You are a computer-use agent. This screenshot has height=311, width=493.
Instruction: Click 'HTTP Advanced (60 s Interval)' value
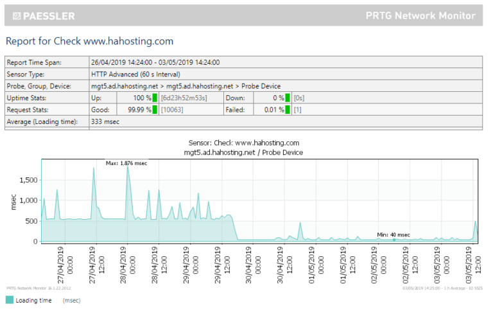(135, 75)
